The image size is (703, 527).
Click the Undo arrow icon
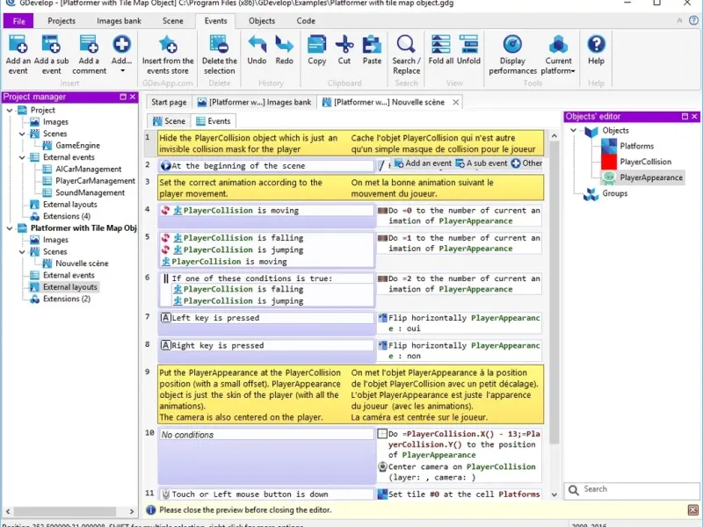[x=257, y=45]
